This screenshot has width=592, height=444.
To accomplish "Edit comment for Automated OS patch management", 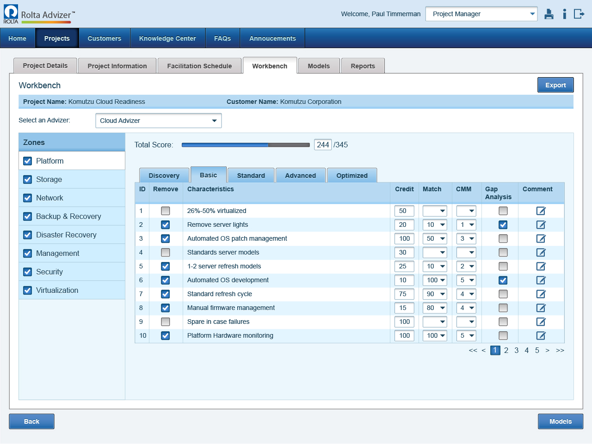I will [x=541, y=239].
